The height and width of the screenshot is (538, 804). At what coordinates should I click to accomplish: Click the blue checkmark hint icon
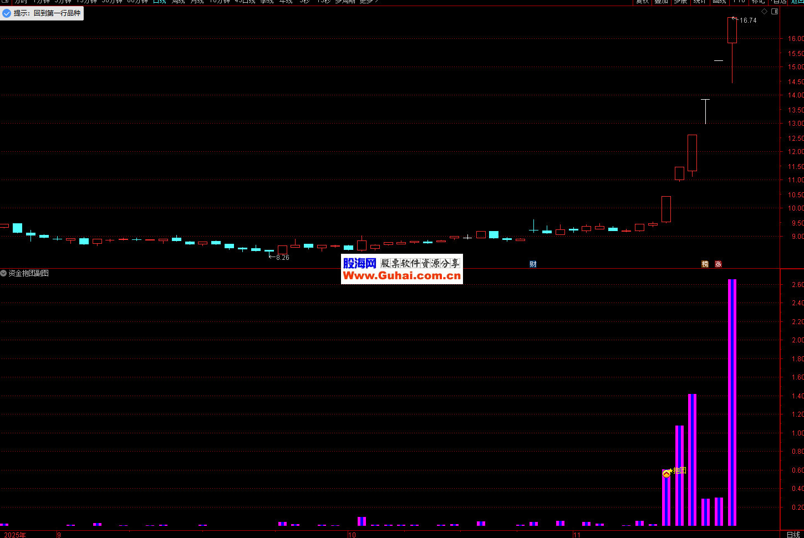point(7,13)
